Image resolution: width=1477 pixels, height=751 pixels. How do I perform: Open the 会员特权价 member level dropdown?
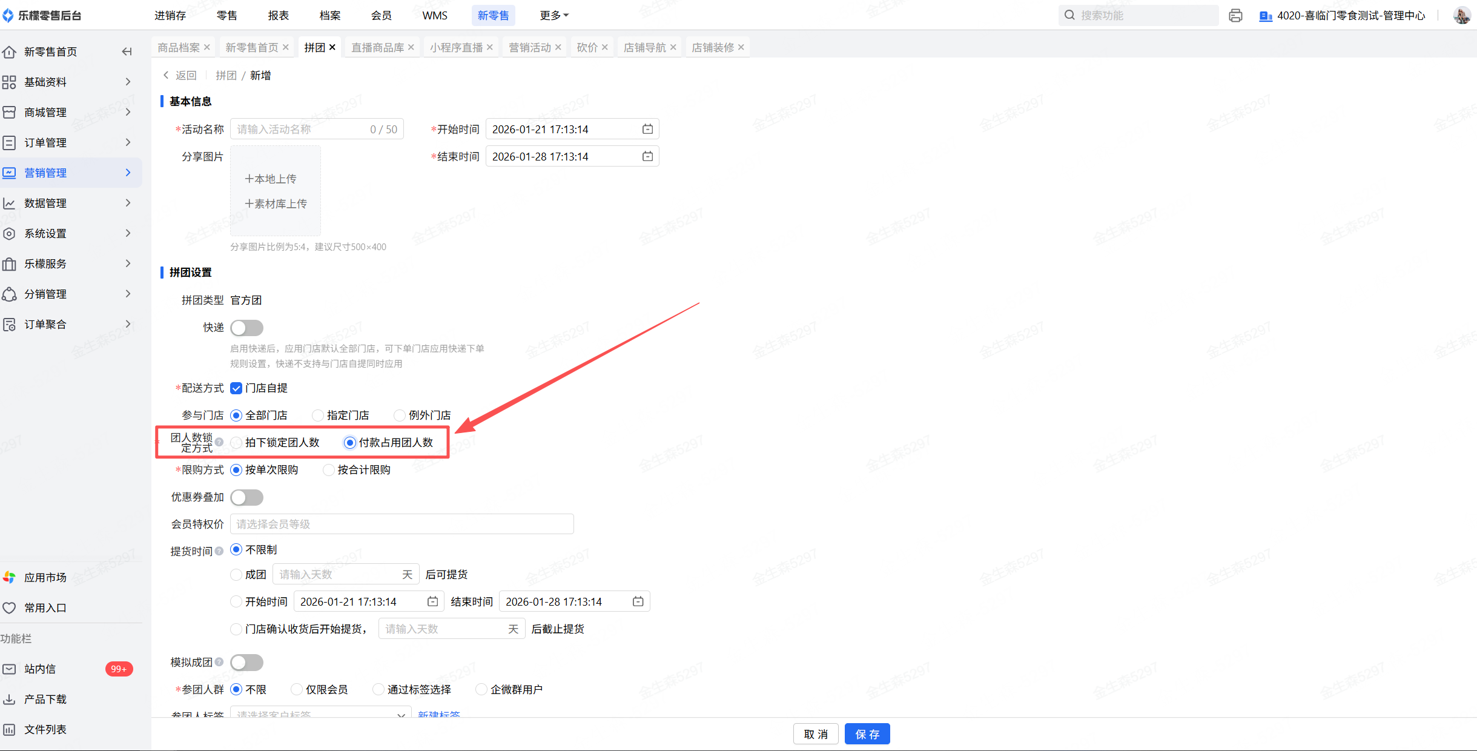401,524
